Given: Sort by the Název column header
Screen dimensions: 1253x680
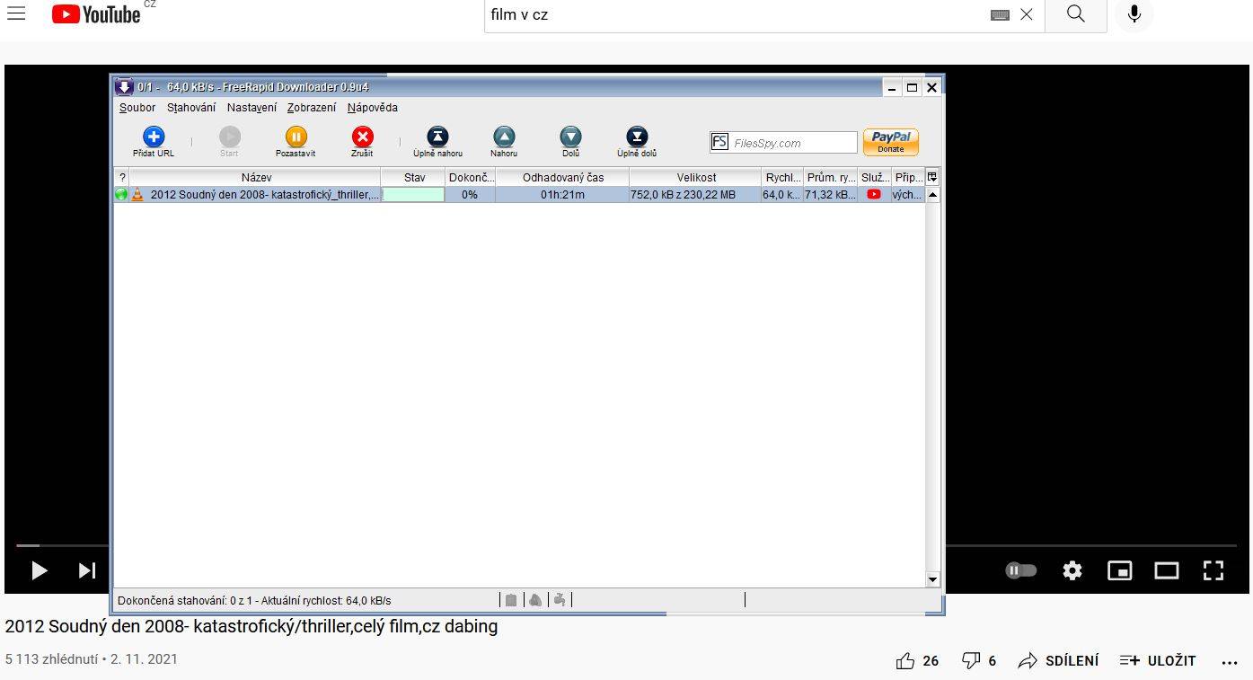Looking at the screenshot, I should tap(256, 178).
